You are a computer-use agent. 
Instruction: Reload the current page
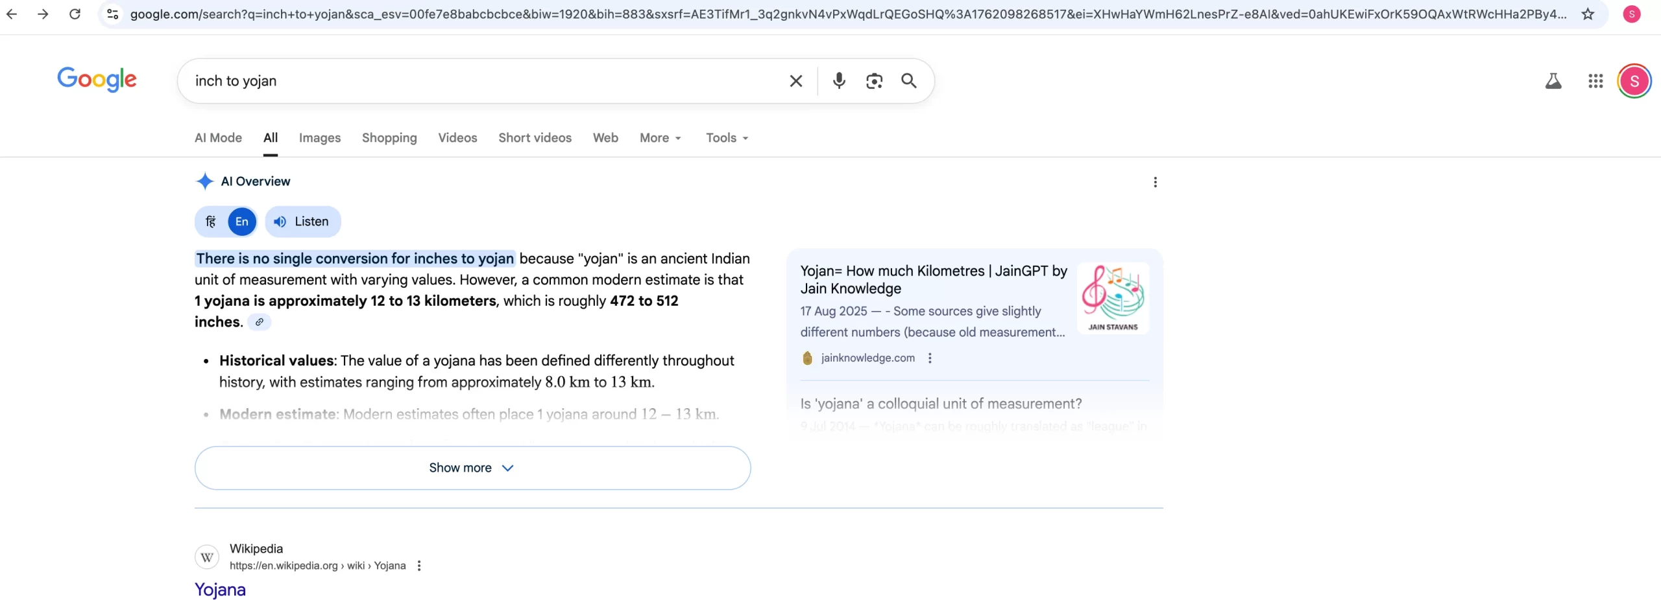coord(75,14)
